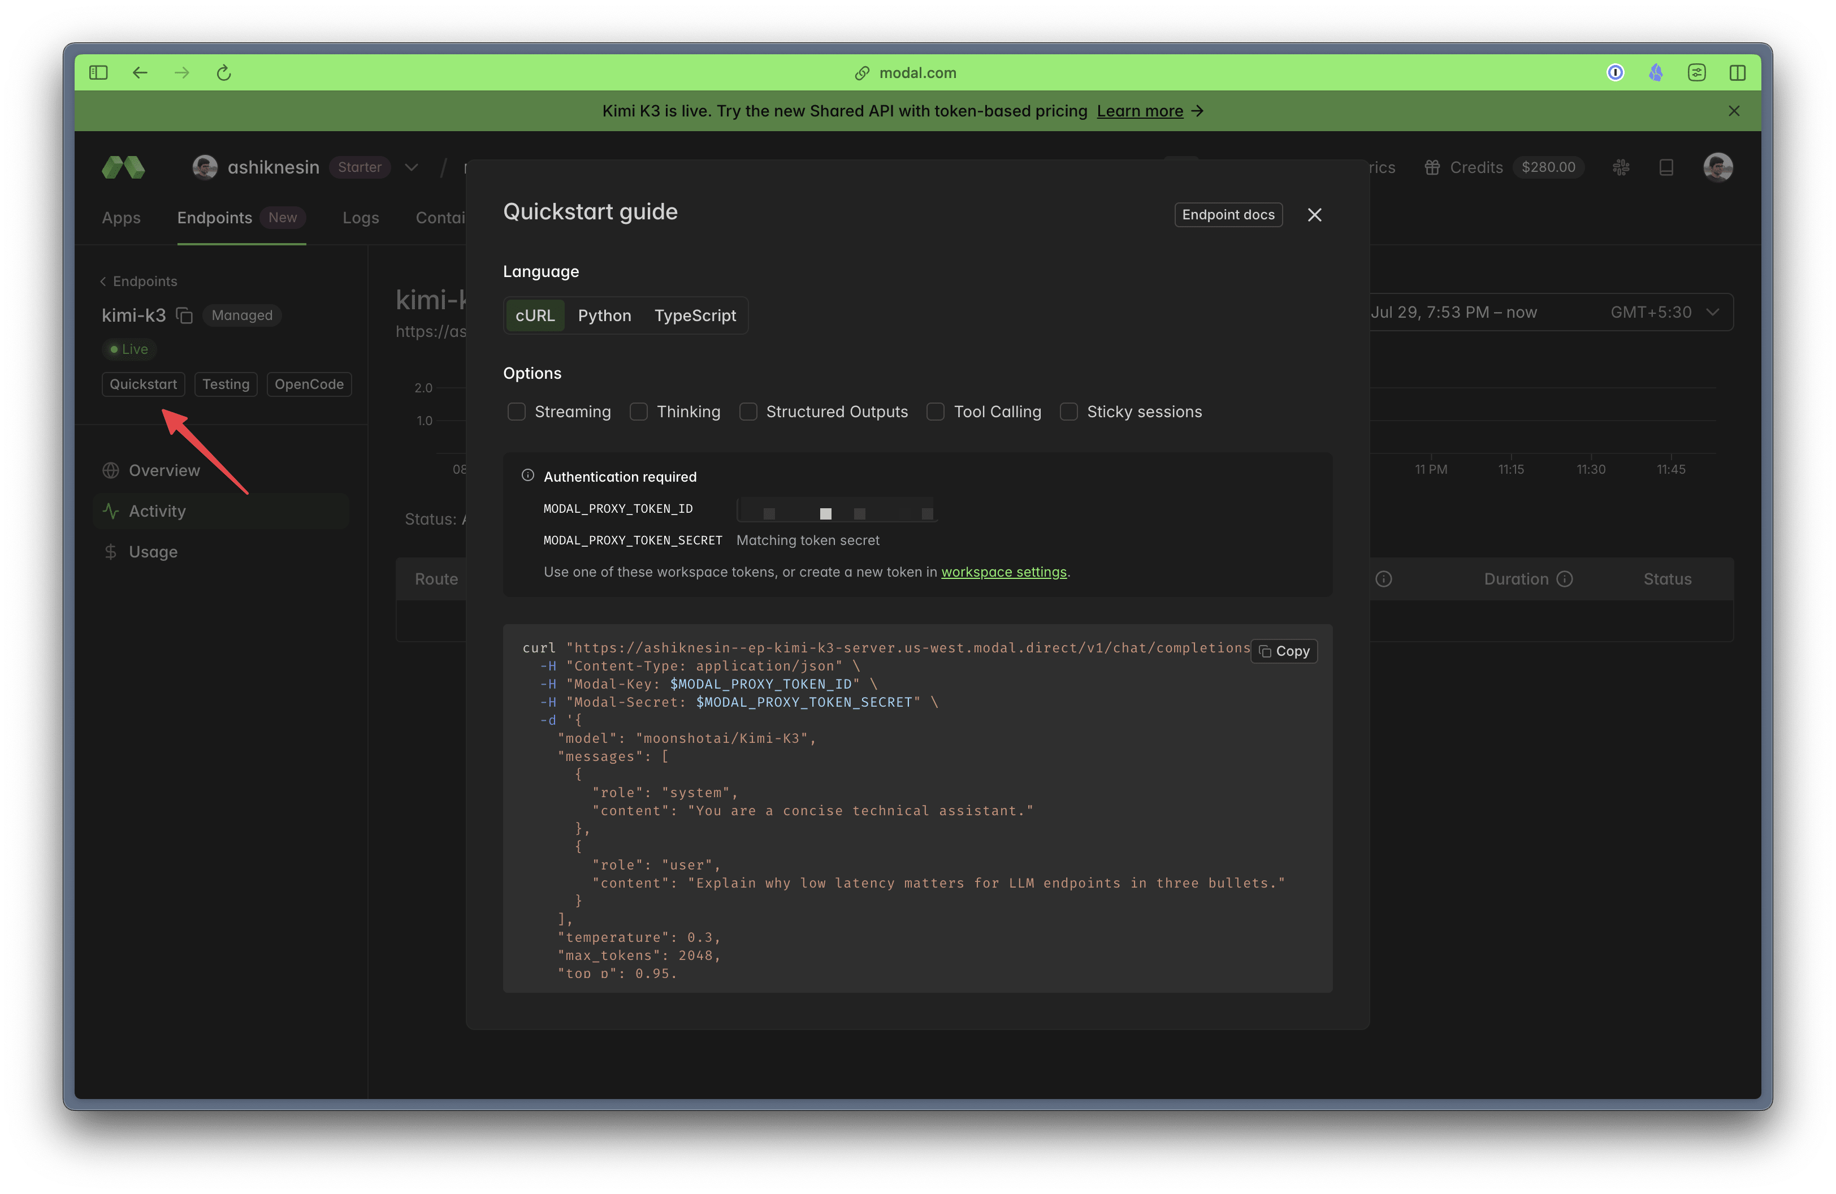Open the time range dropdown
1836x1194 pixels.
tap(1551, 313)
